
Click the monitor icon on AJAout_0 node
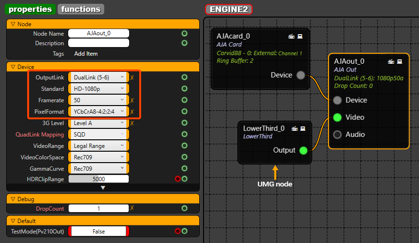399,61
